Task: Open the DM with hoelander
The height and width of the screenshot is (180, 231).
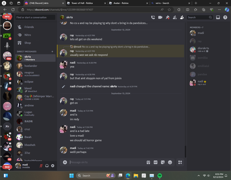Action: point(36,66)
